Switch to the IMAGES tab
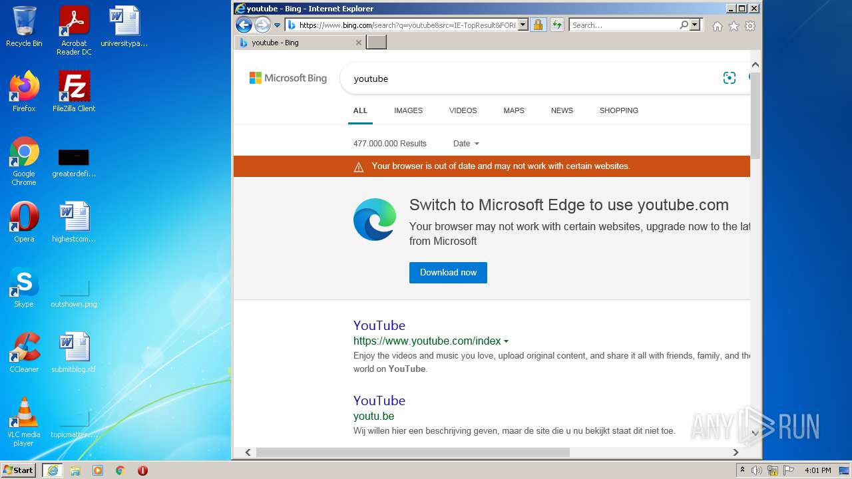Screen dimensions: 852x479 point(408,110)
